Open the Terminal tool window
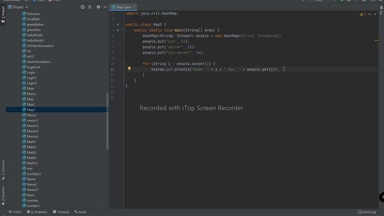The height and width of the screenshot is (216, 384). coord(61,212)
